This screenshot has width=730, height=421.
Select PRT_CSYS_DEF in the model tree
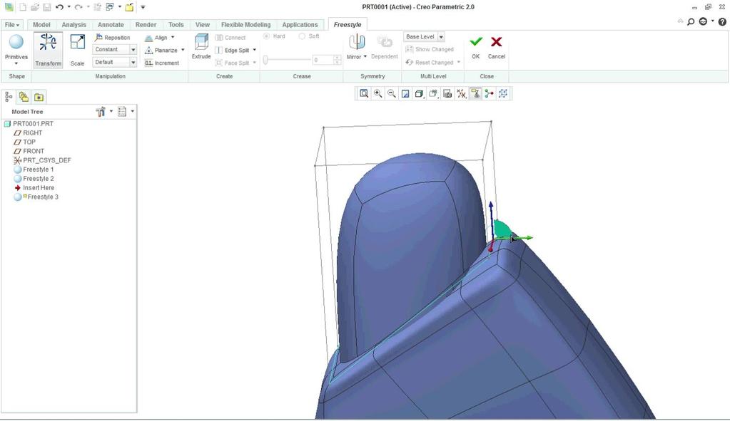(42, 160)
